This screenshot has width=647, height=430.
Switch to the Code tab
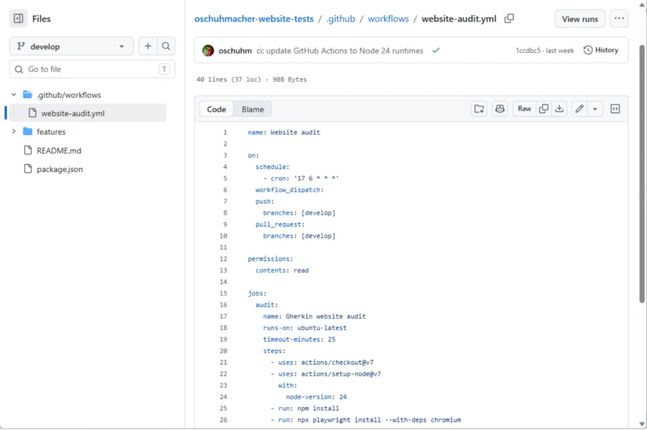point(216,109)
